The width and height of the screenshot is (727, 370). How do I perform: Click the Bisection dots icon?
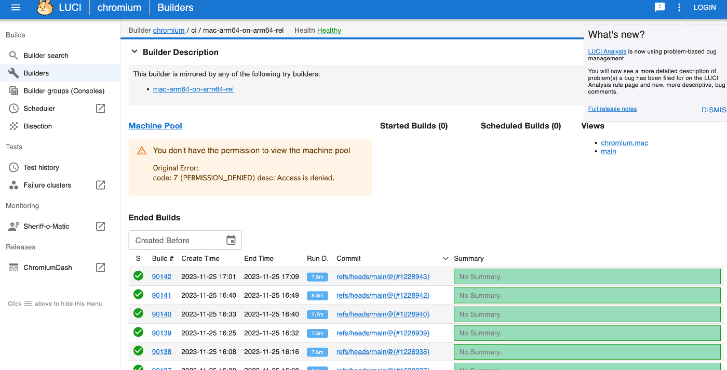(14, 126)
